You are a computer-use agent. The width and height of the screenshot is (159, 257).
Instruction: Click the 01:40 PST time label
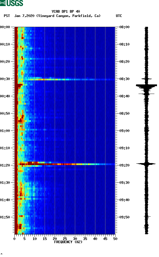(x=5, y=200)
